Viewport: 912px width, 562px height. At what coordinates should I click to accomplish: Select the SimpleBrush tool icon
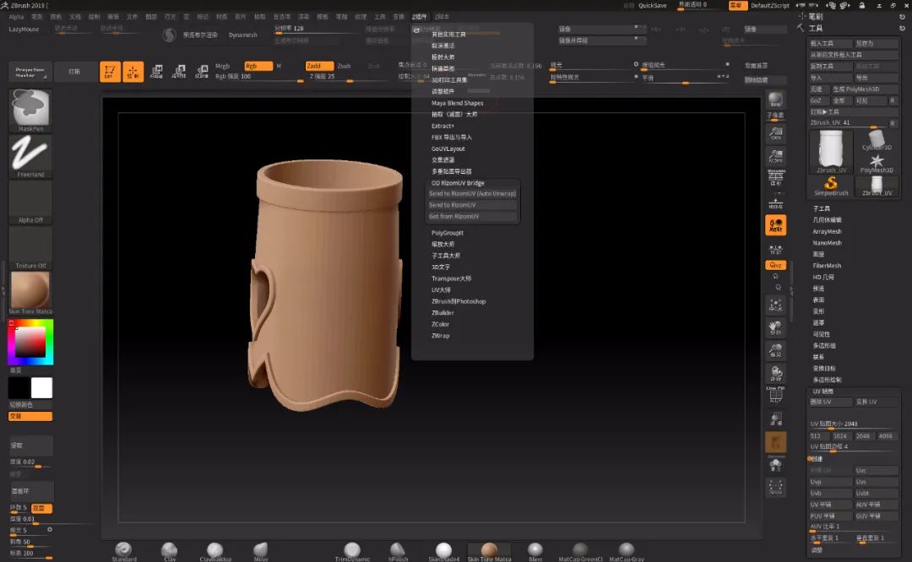tap(831, 186)
